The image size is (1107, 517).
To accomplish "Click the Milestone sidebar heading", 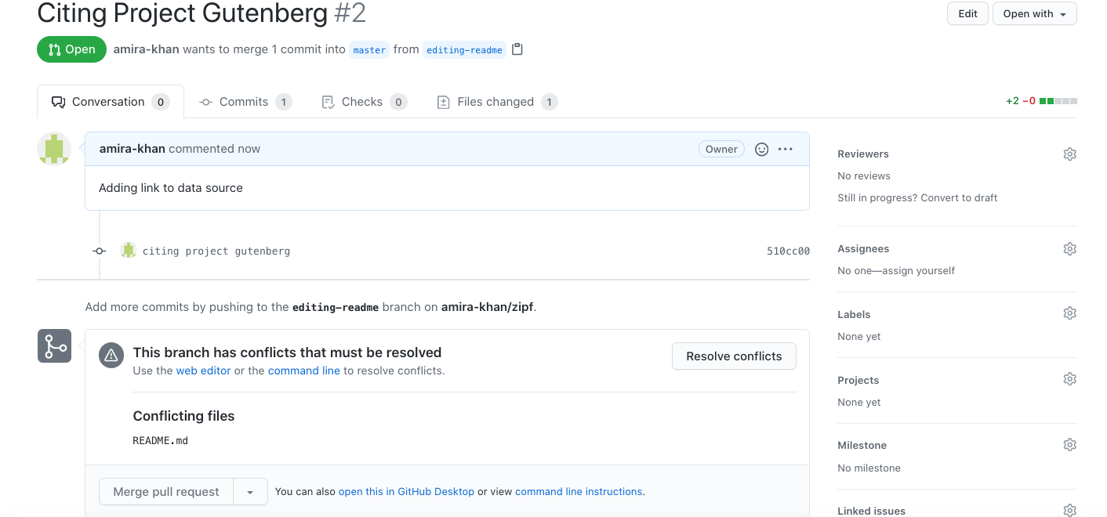I will pos(862,446).
